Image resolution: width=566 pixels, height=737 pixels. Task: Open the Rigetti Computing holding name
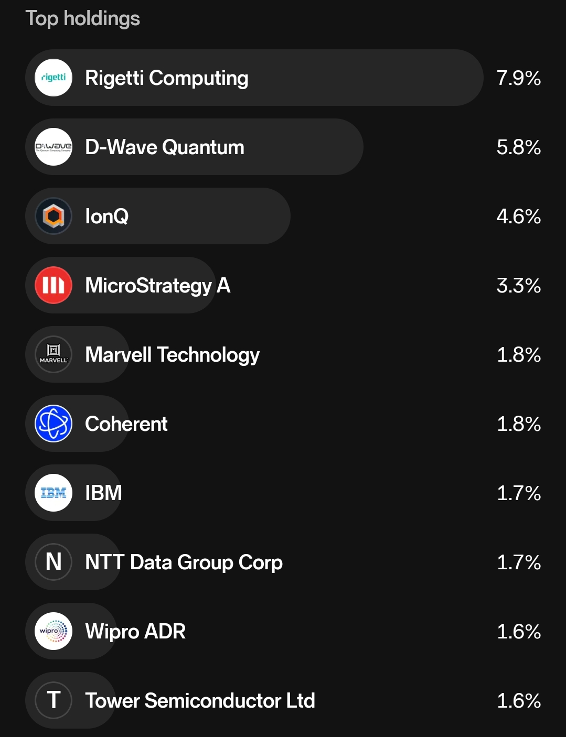(166, 78)
